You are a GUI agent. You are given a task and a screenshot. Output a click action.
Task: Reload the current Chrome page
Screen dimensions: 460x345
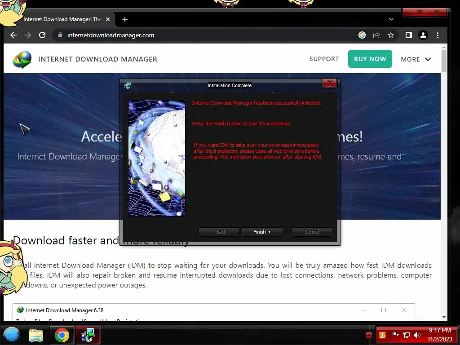point(42,35)
